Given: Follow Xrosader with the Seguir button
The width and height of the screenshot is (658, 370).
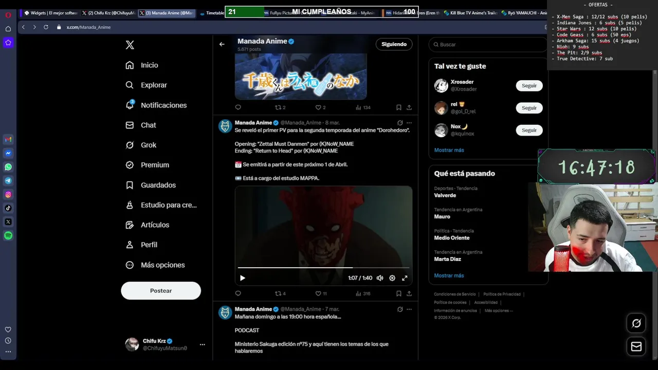Looking at the screenshot, I should [529, 86].
